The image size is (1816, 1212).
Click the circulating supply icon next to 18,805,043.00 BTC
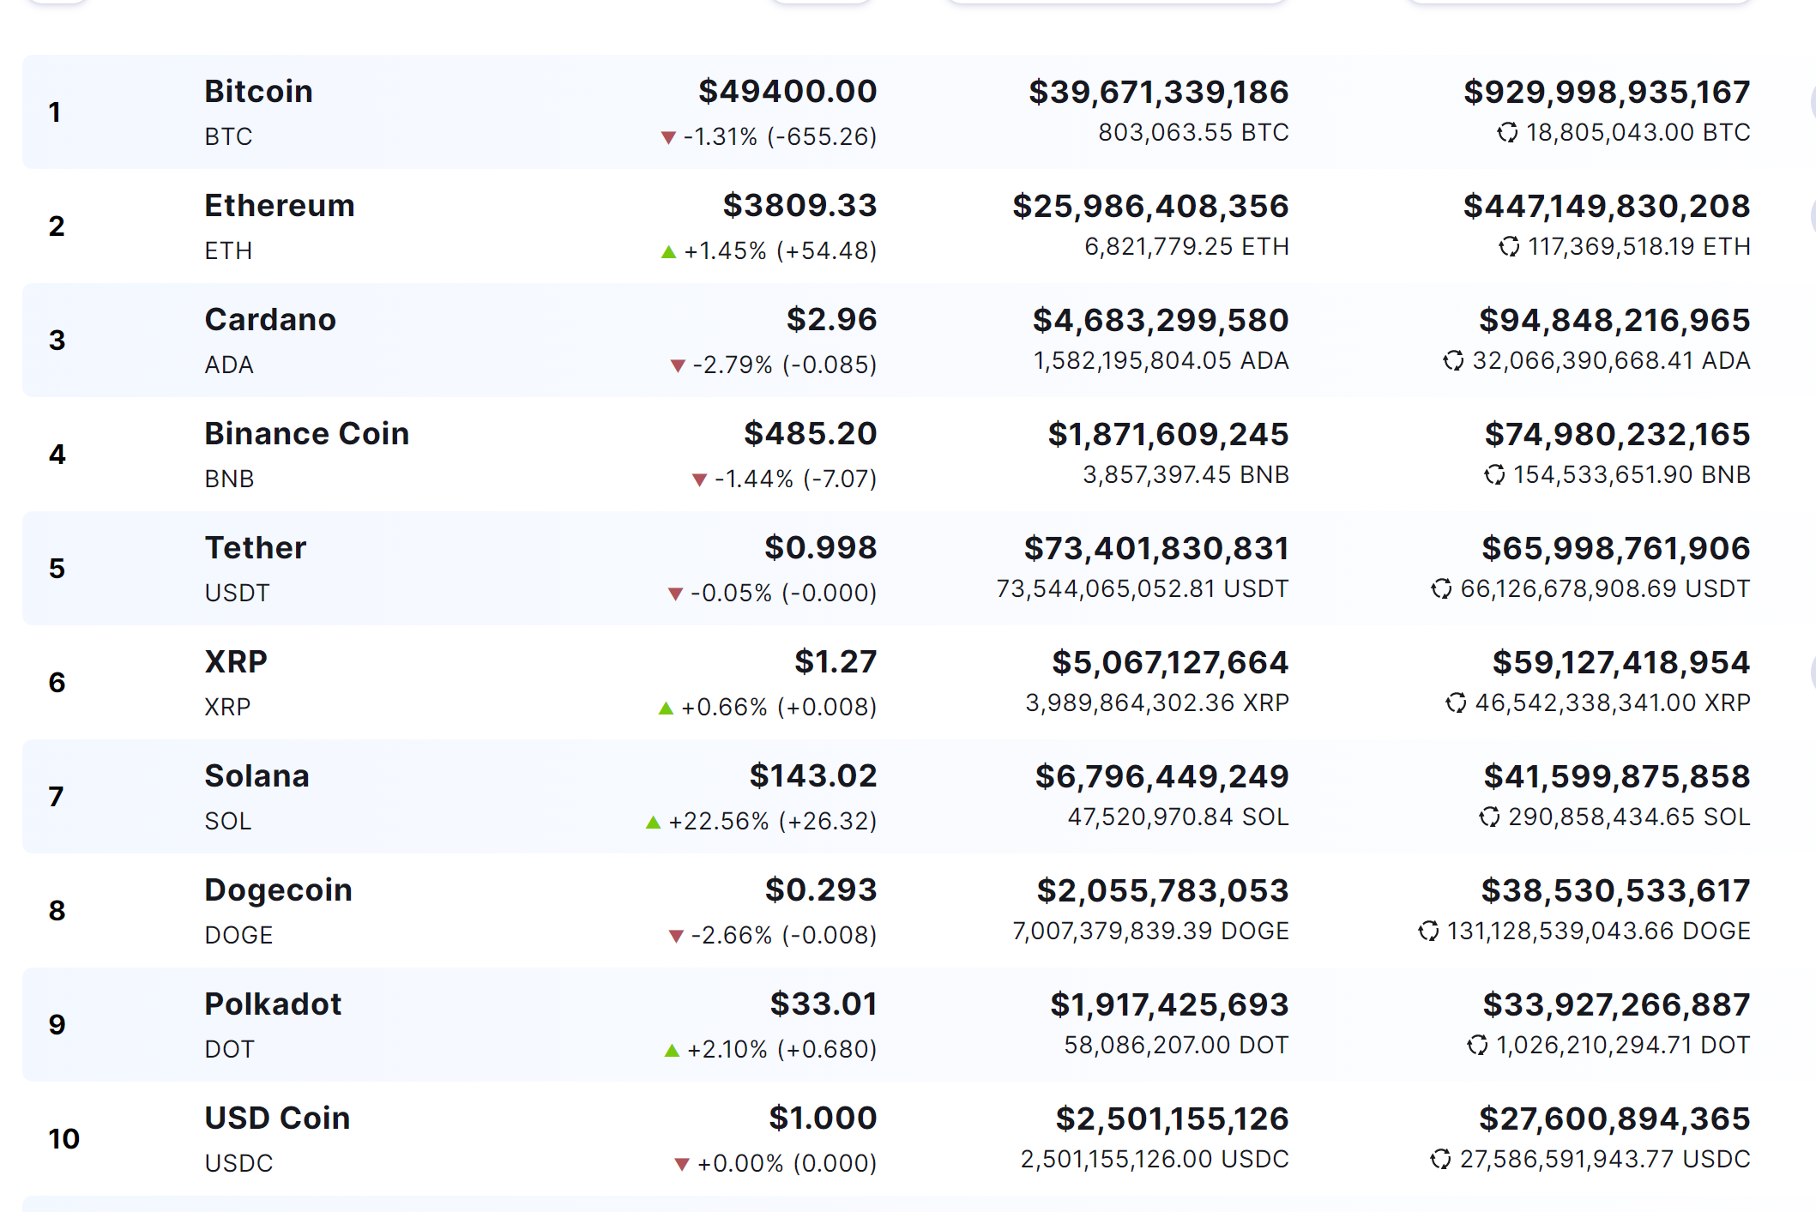1507,133
